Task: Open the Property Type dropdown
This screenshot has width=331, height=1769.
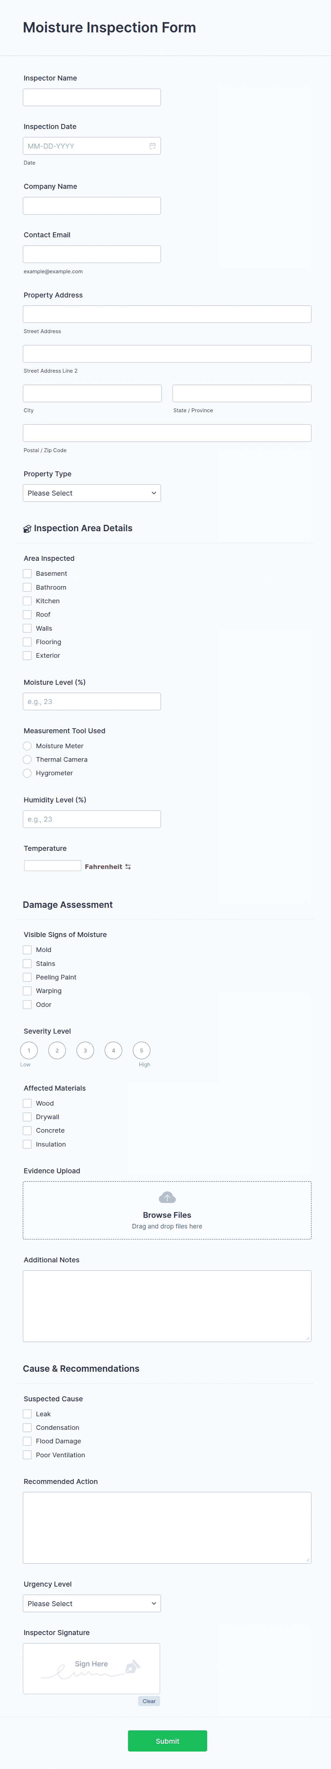Action: pyautogui.click(x=92, y=493)
